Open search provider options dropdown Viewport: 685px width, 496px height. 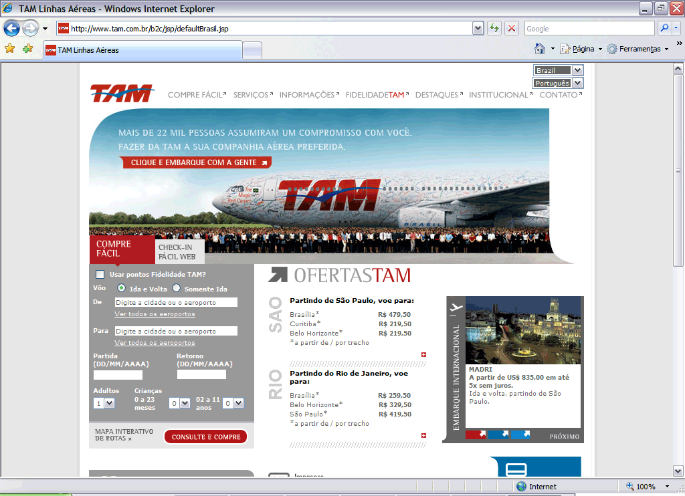tap(676, 28)
